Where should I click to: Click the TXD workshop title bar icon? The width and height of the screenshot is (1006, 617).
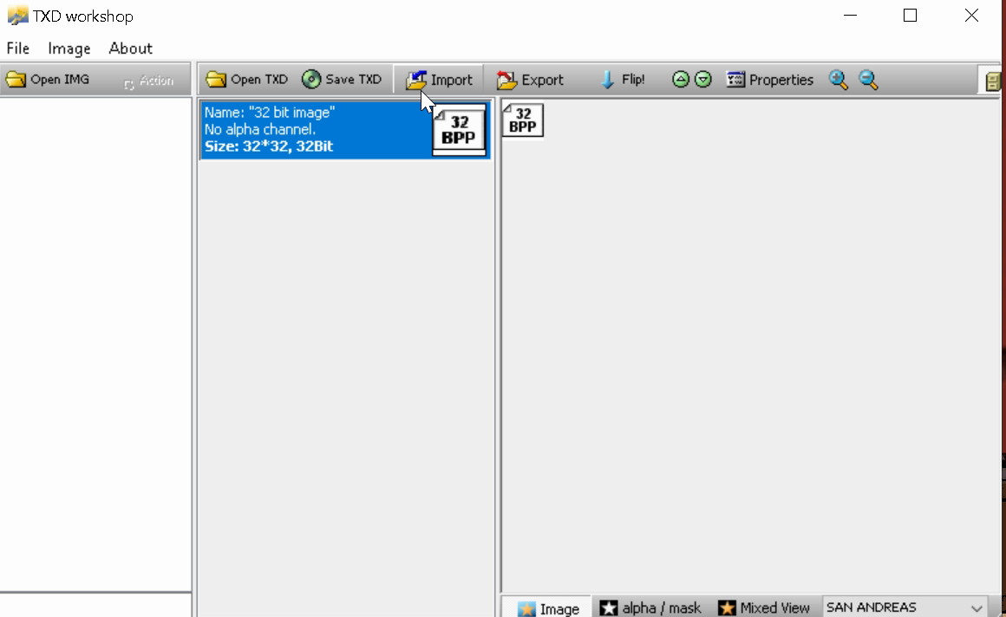[17, 16]
